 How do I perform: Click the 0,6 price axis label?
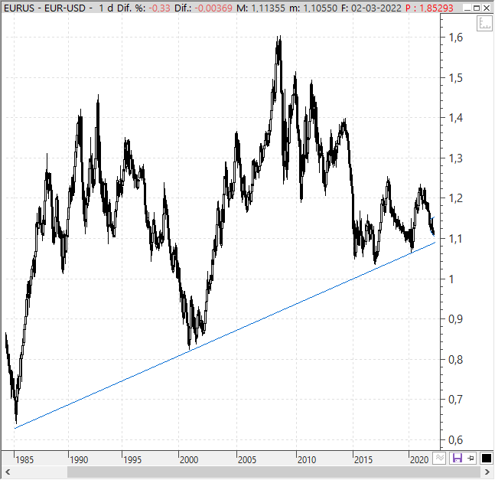(456, 439)
